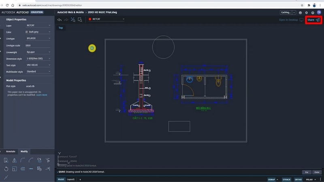The height and width of the screenshot is (182, 324).
Task: Switch to the Annotate tab
Action: (x=11, y=151)
